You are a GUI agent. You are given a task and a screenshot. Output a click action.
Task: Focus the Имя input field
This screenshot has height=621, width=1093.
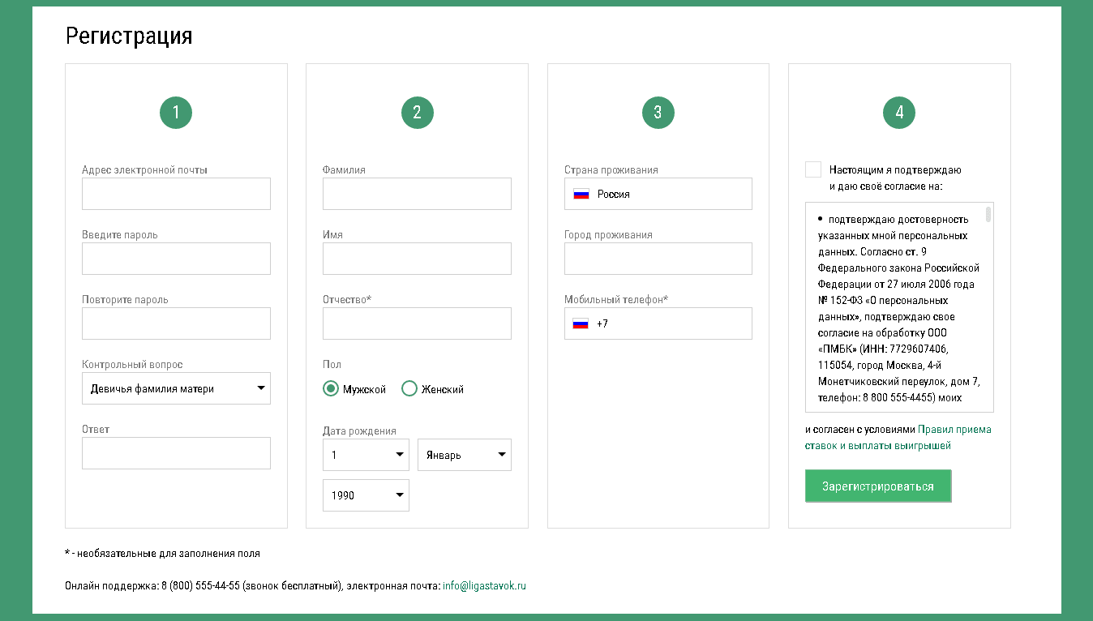[417, 259]
